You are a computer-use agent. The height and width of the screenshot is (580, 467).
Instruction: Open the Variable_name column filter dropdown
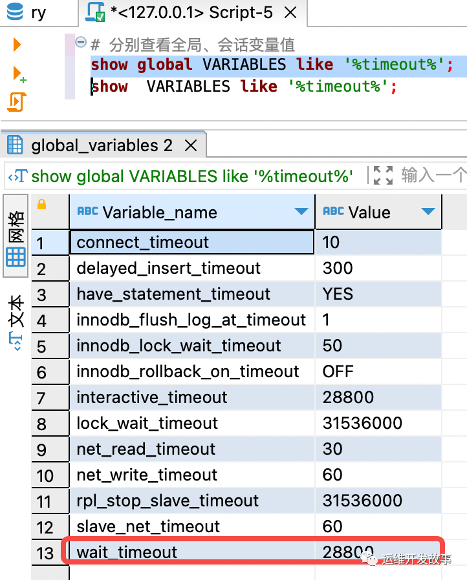tap(301, 212)
